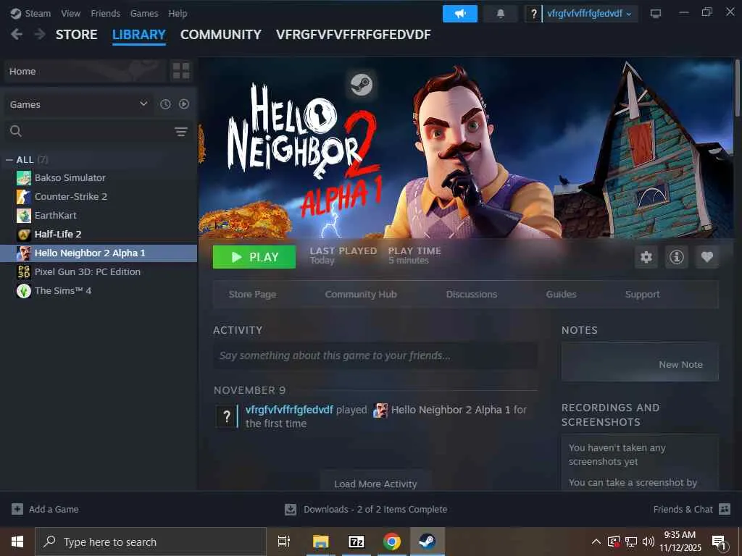Click the Add a Game plus icon
This screenshot has height=556, width=742.
point(17,509)
